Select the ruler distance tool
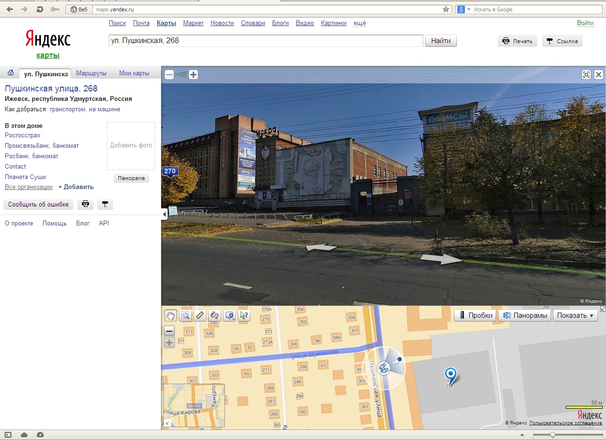Image resolution: width=606 pixels, height=440 pixels. click(200, 315)
